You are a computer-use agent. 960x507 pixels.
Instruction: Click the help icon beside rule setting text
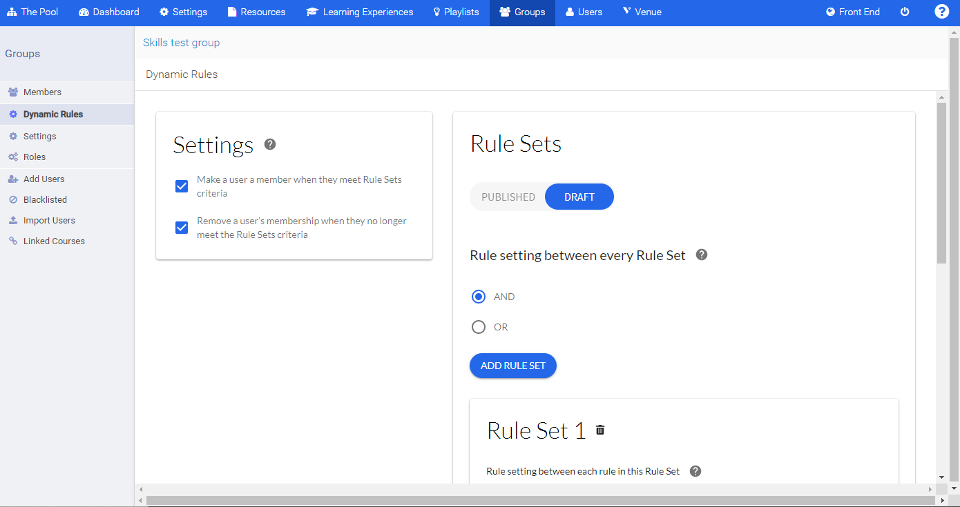click(x=701, y=255)
